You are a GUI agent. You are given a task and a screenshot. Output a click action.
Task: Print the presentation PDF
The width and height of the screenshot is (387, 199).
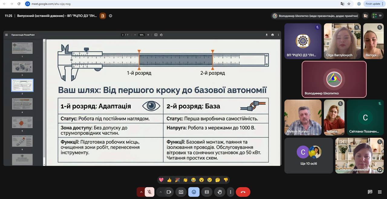272,35
